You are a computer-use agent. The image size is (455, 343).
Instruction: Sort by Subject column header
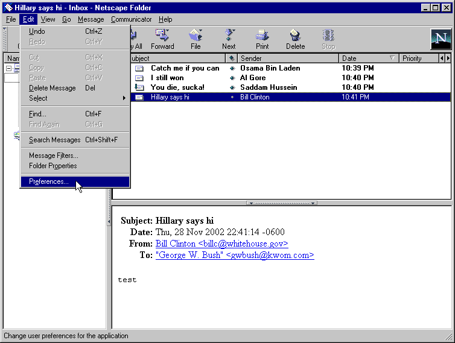click(177, 58)
